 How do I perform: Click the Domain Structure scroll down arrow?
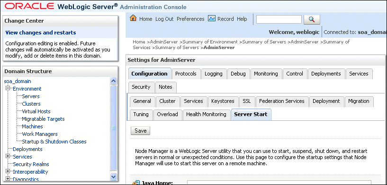coord(113,177)
